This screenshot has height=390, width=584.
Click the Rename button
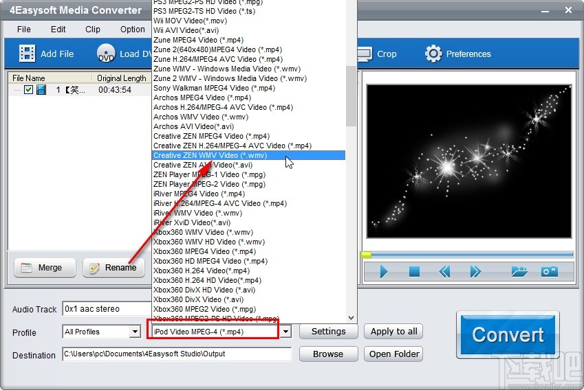pyautogui.click(x=113, y=268)
